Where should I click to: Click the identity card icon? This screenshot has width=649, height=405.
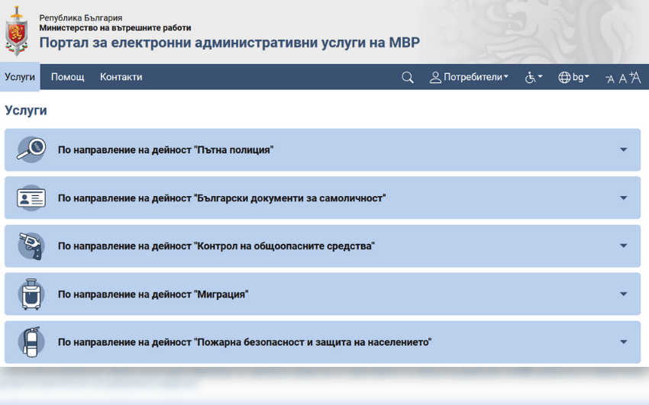pyautogui.click(x=31, y=198)
